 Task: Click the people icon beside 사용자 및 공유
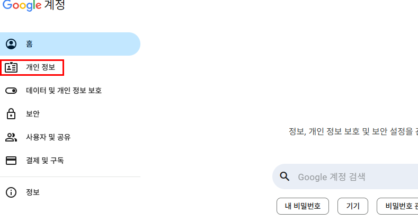tap(11, 137)
